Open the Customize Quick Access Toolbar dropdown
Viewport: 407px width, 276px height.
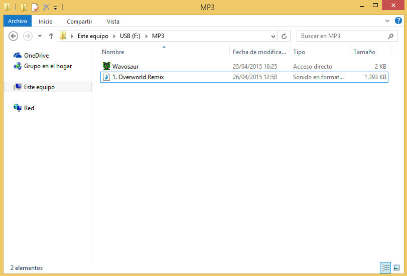pos(56,8)
